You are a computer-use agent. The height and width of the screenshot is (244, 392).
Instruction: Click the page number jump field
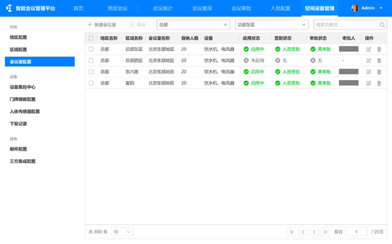pyautogui.click(x=356, y=232)
